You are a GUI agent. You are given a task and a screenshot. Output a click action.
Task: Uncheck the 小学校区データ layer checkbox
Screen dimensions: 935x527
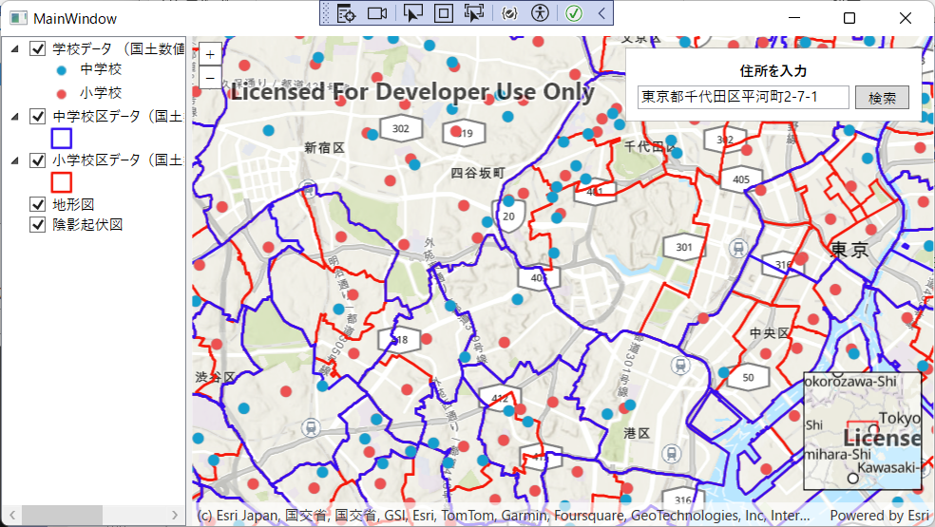pos(38,160)
